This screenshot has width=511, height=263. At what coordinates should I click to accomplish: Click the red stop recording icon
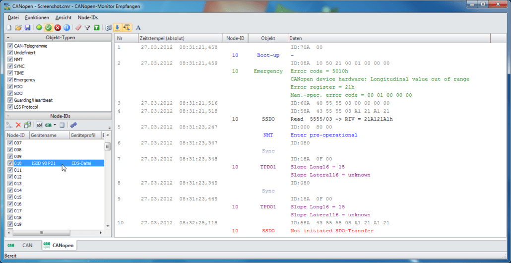[57, 28]
